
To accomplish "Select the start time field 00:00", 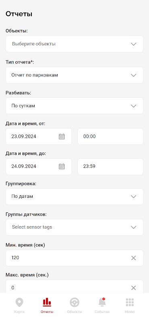I will (x=110, y=136).
